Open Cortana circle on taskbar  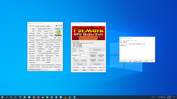(x=11, y=97)
